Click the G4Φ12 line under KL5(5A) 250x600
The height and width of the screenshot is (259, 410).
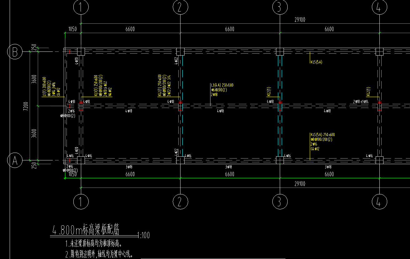(315, 149)
